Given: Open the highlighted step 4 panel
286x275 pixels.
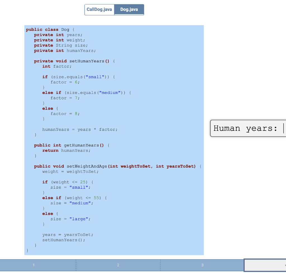Looking at the screenshot, I should click(x=265, y=265).
